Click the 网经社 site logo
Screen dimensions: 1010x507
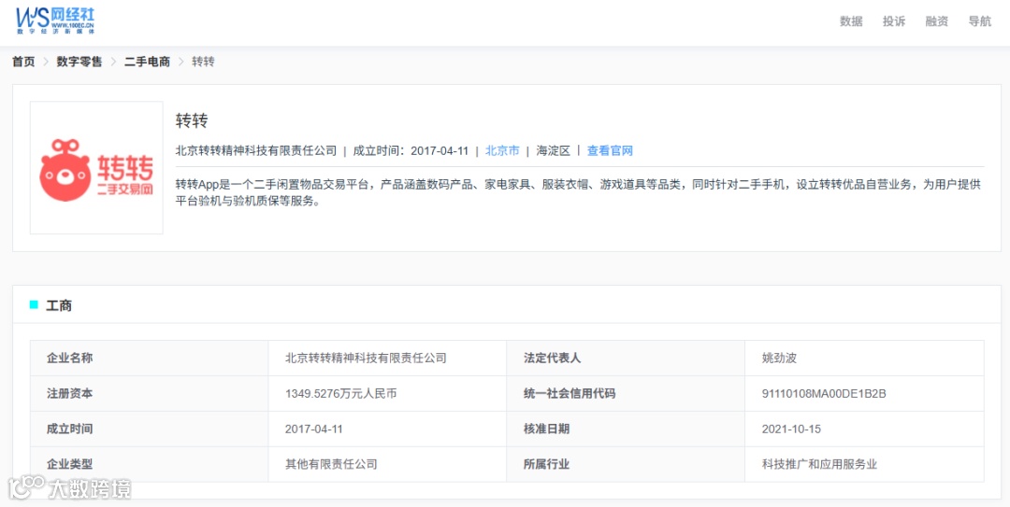tap(55, 21)
